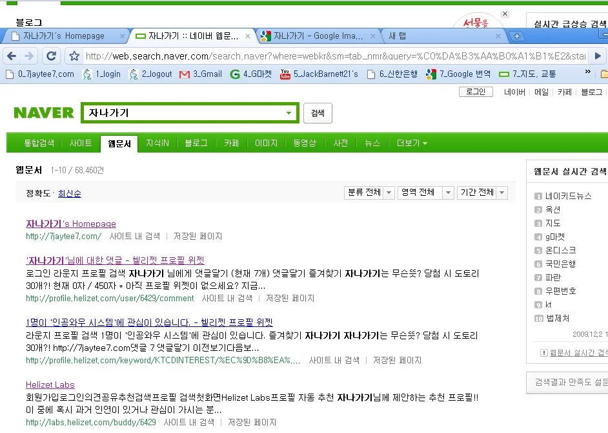The height and width of the screenshot is (433, 608).
Task: Click the browser address bar URL
Action: tap(336, 56)
